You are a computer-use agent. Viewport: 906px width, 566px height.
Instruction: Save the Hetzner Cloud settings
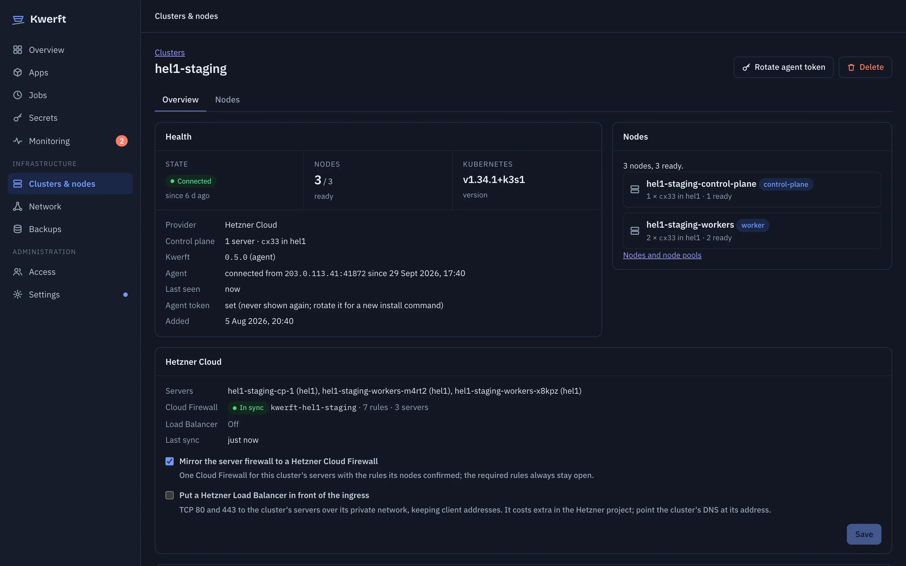coord(864,534)
